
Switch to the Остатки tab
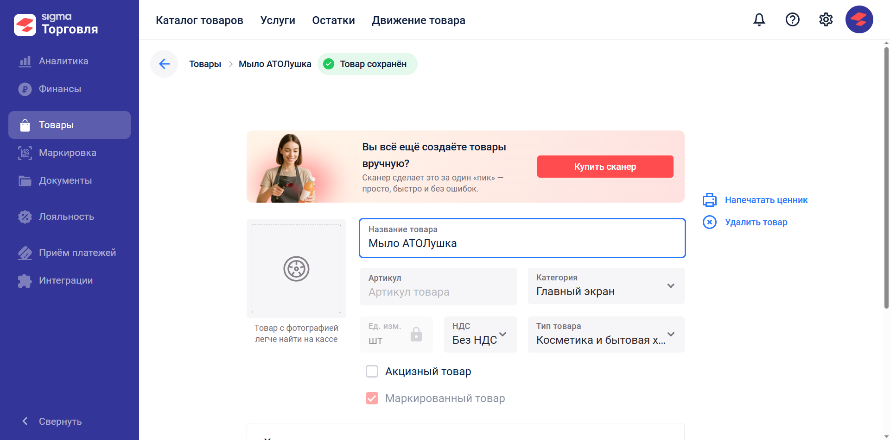click(333, 20)
